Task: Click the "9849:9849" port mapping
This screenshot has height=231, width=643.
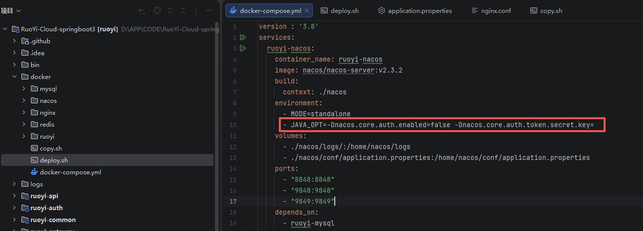Action: click(313, 201)
